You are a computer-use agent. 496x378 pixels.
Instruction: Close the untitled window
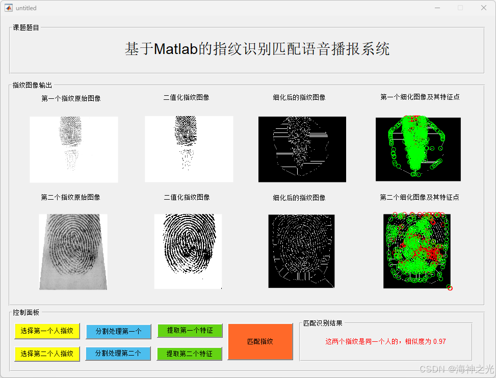click(484, 8)
